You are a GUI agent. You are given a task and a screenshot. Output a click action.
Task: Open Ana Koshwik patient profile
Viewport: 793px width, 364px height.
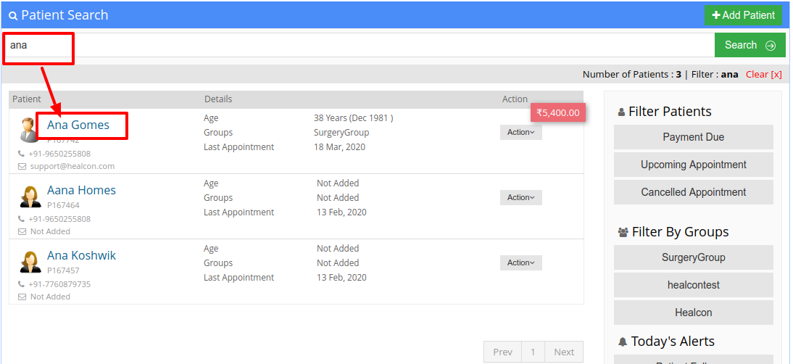81,255
